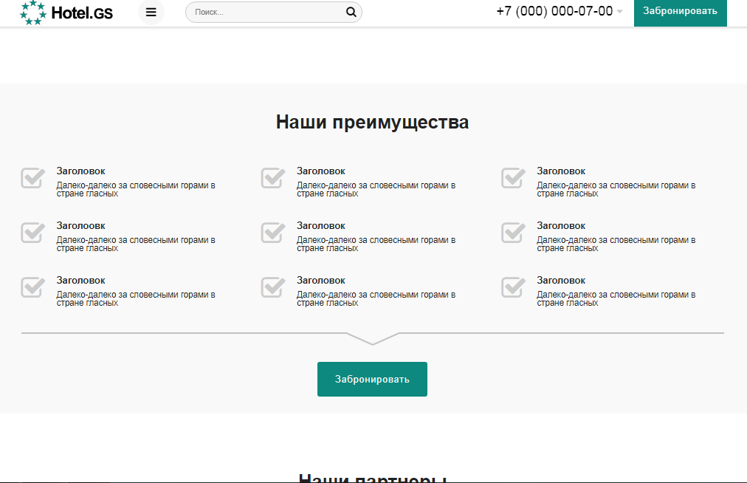Click the magnifier icon in search bar
Image resolution: width=747 pixels, height=483 pixels.
coord(351,12)
